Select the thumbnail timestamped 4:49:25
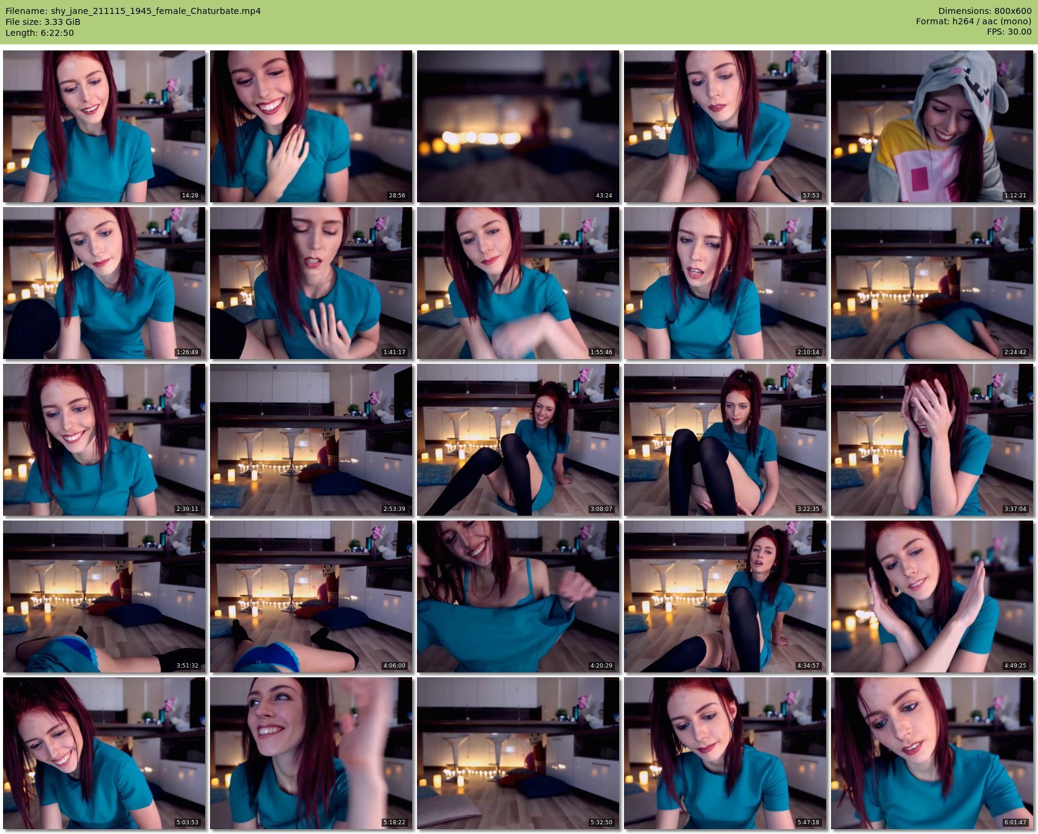This screenshot has width=1038, height=834. click(x=932, y=596)
